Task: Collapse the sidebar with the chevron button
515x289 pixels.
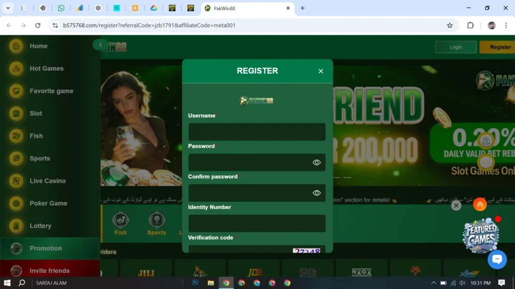Action: click(x=100, y=45)
